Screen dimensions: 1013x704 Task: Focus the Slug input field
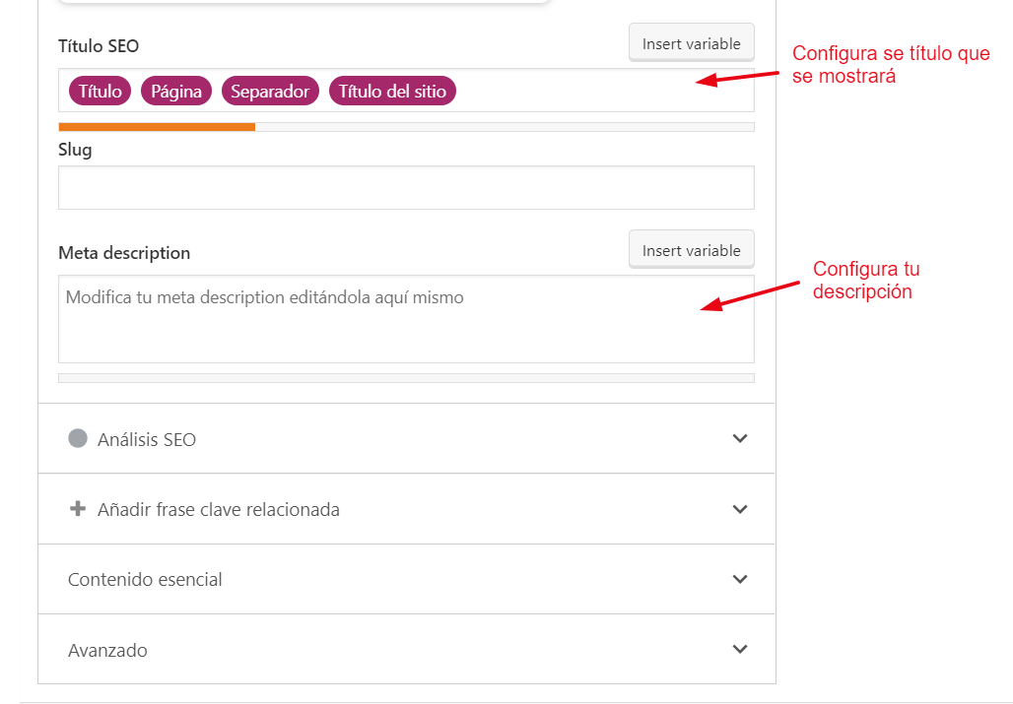pos(406,188)
